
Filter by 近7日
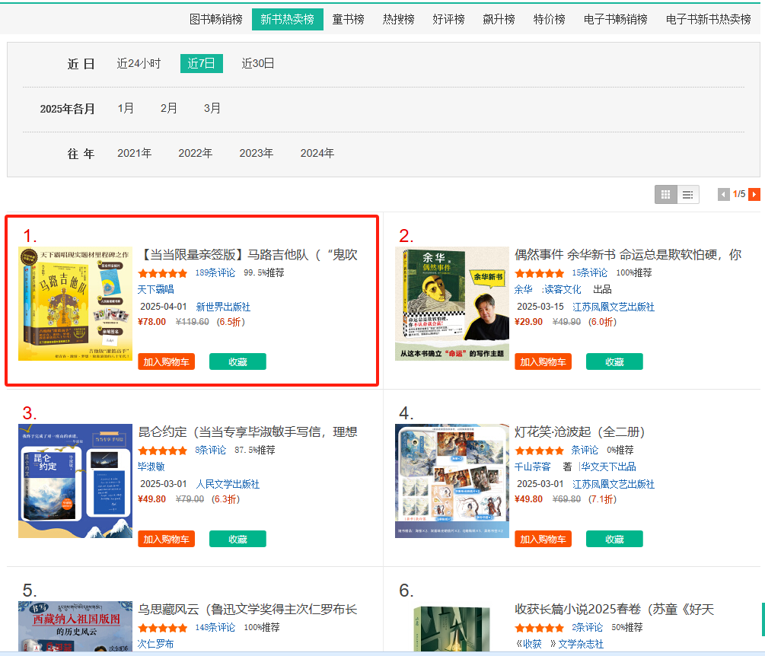tap(202, 63)
